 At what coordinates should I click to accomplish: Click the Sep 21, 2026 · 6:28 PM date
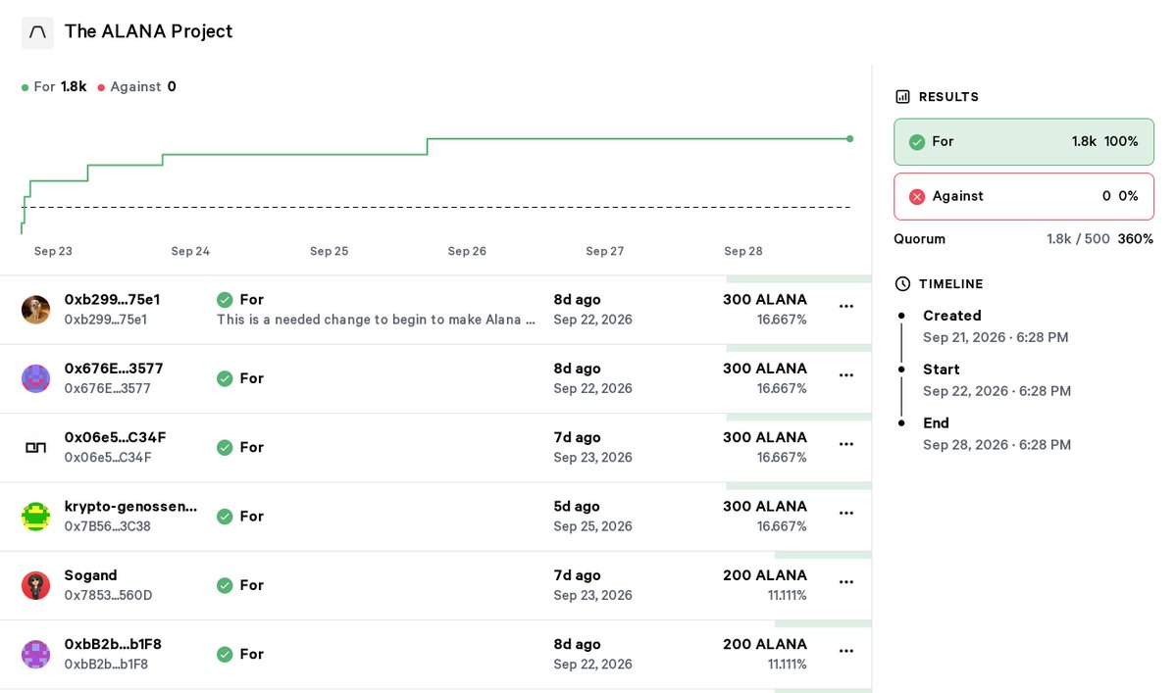coord(996,338)
